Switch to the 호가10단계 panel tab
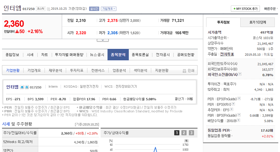Viewport: 280px width, 152px height. click(258, 22)
